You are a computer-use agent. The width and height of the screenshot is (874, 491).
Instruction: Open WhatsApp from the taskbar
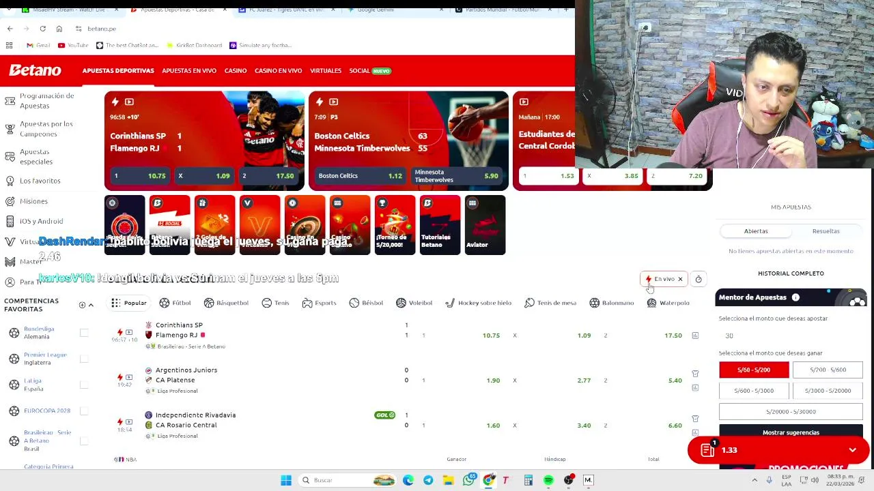[468, 480]
